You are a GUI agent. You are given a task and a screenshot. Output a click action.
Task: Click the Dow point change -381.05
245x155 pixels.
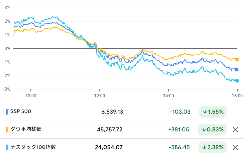point(179,130)
